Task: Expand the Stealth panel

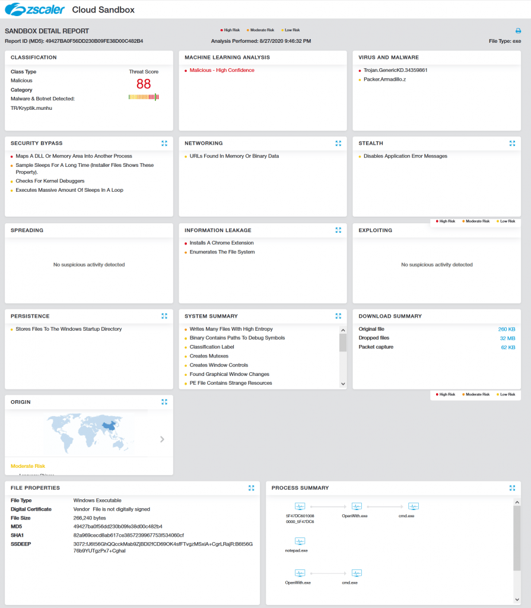Action: click(x=512, y=143)
